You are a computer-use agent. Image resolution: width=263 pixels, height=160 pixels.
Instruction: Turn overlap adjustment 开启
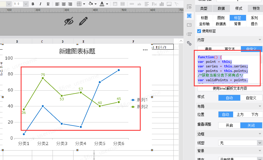(x=229, y=125)
